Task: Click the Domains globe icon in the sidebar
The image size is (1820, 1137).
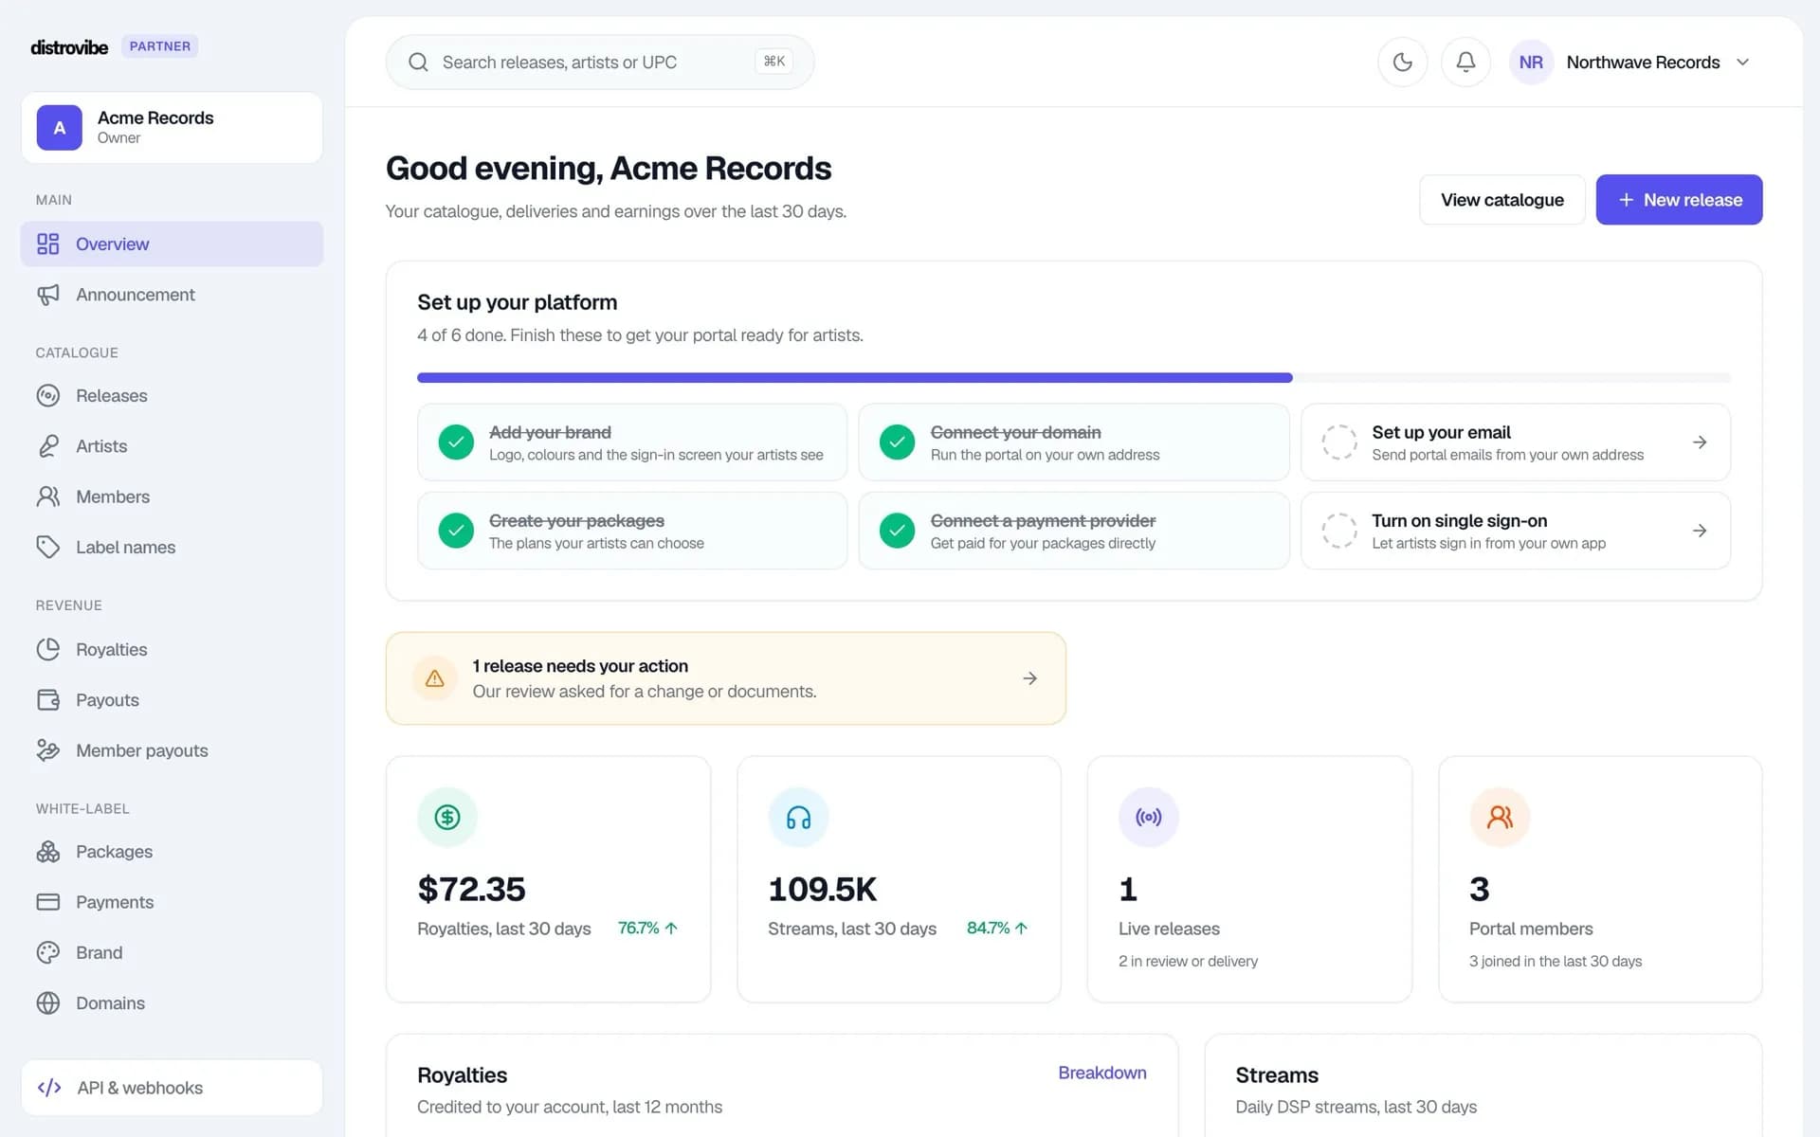Action: (48, 1002)
